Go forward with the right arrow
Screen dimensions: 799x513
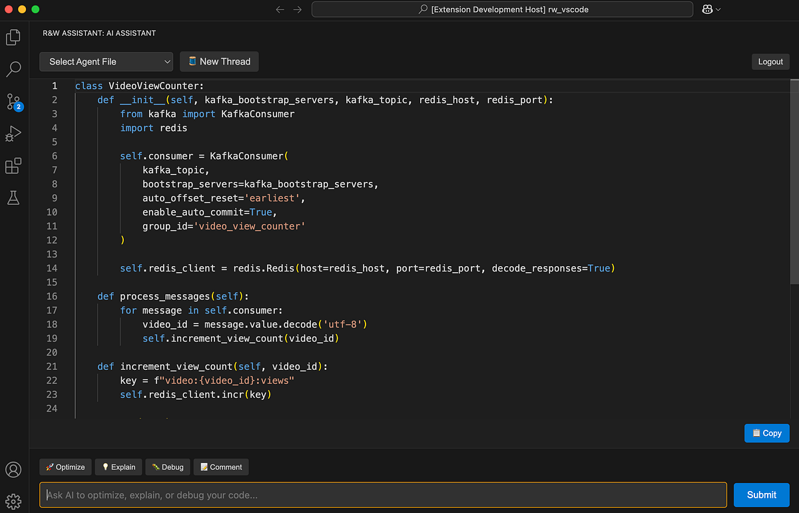point(298,9)
